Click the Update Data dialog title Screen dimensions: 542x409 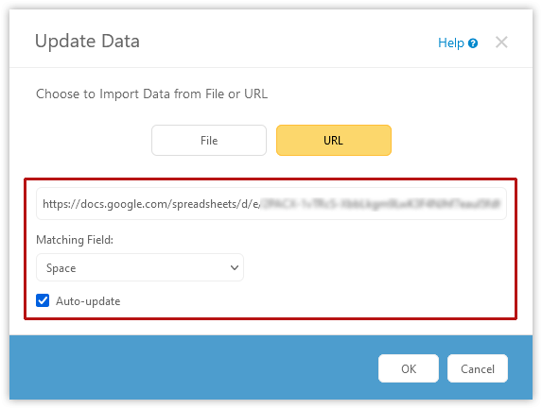87,42
